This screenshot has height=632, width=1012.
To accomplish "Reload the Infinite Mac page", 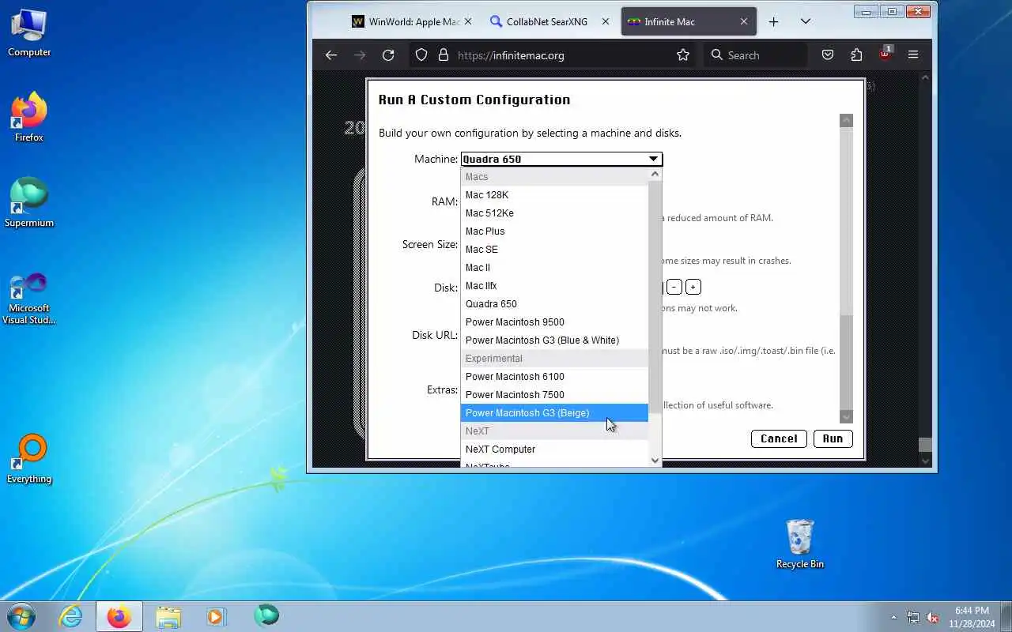I will coord(388,55).
